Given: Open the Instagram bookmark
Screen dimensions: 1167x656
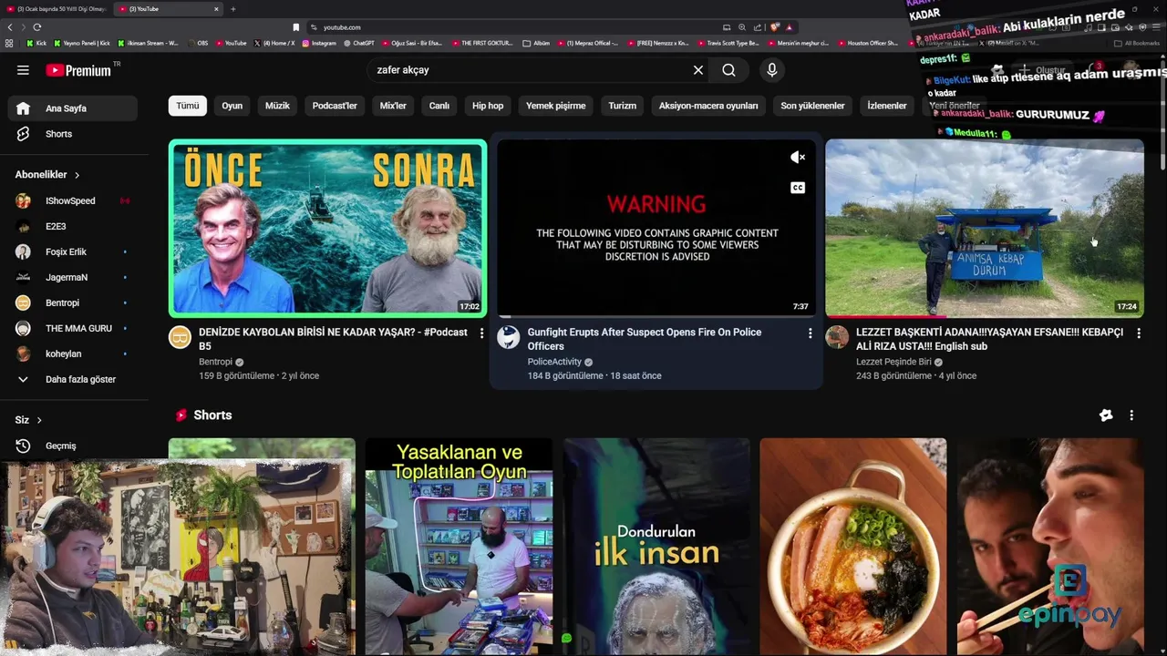Looking at the screenshot, I should tap(319, 43).
